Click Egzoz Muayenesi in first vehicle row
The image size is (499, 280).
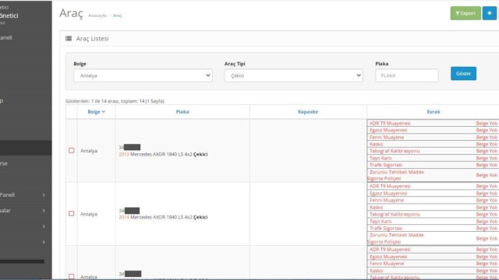tap(388, 130)
